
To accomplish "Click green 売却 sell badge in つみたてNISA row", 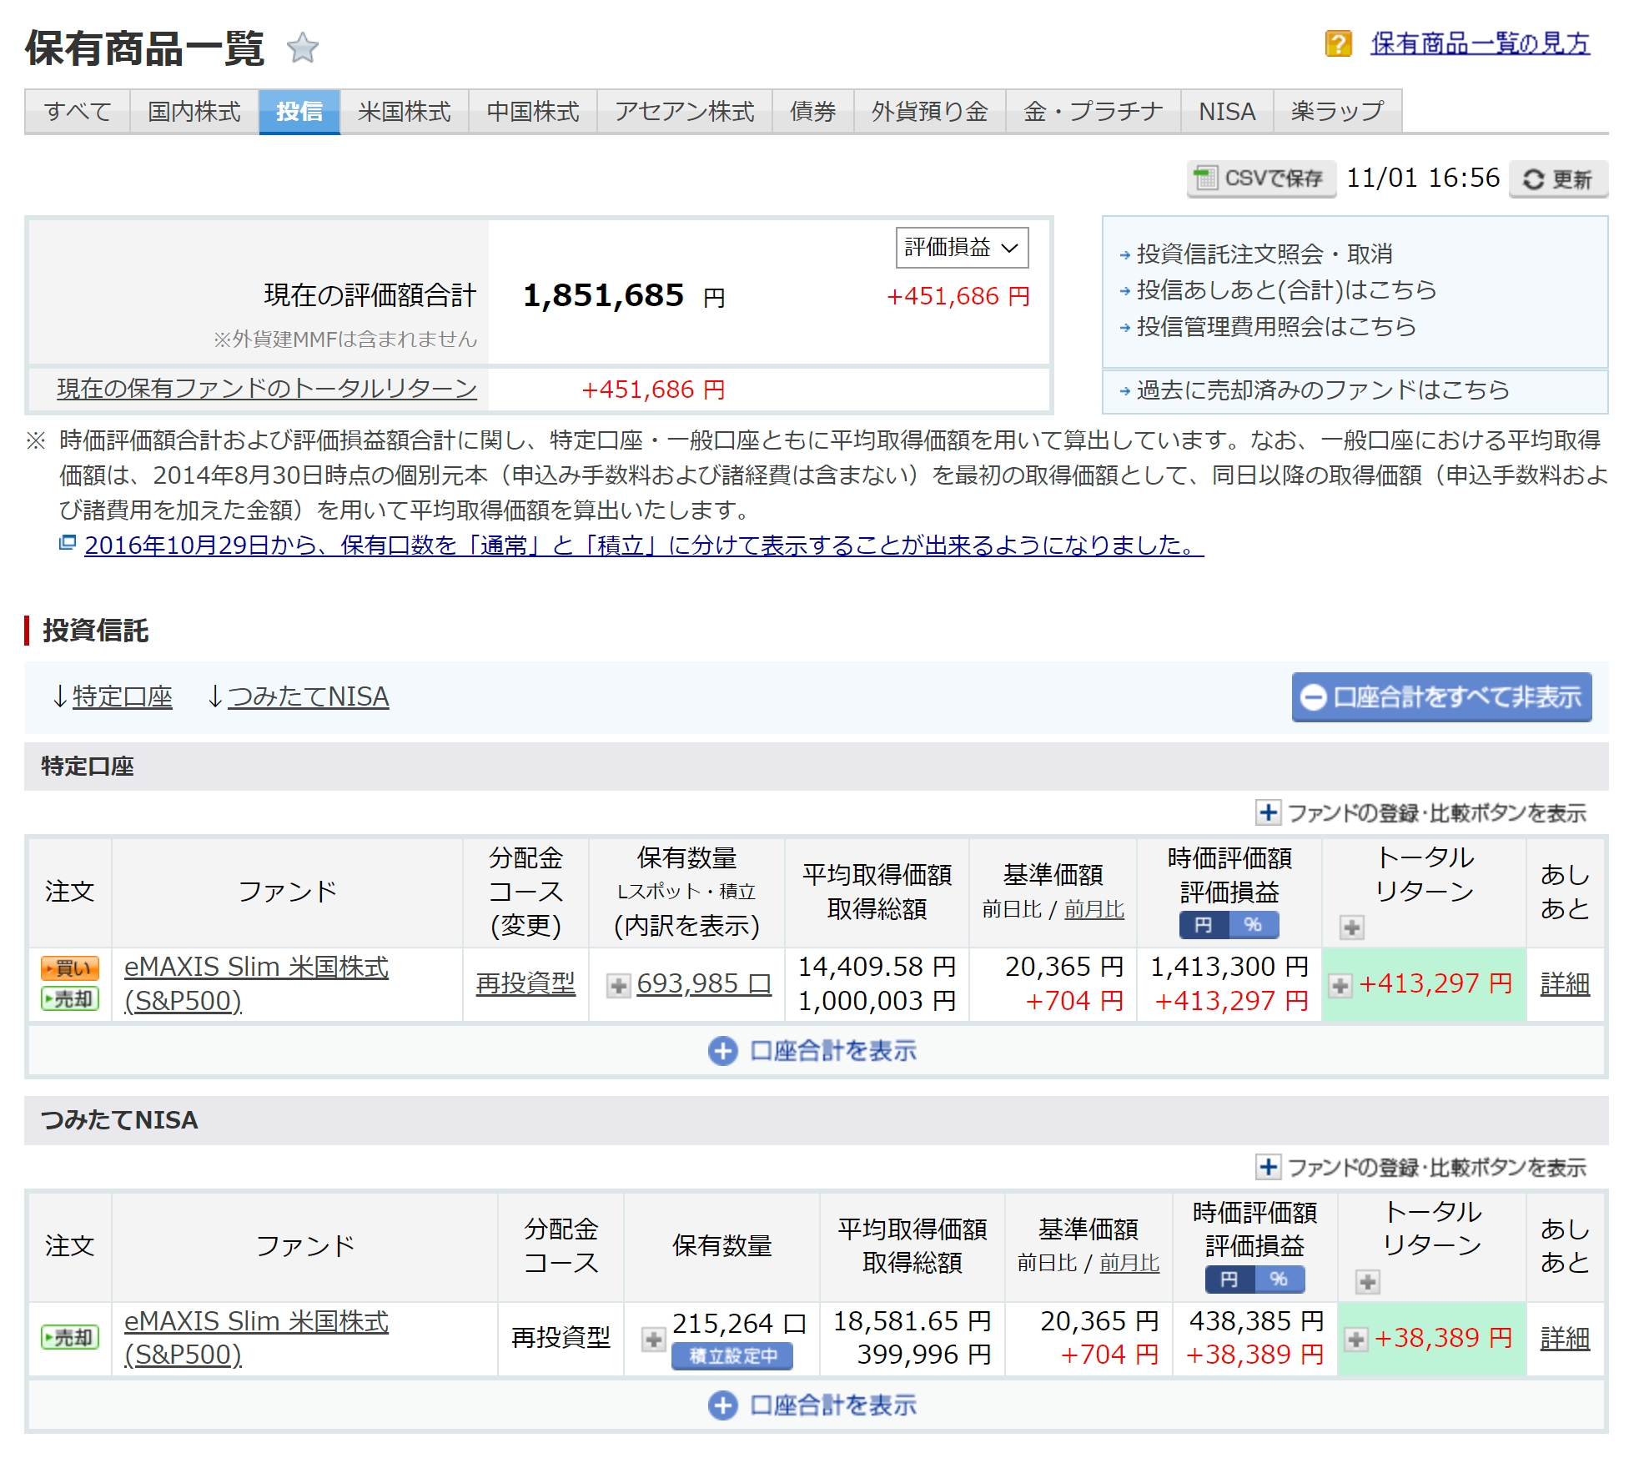I will 70,1337.
